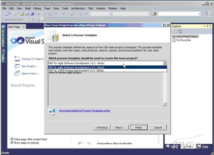Select win-j0qize94spj\Tailspin node in Explorer
This screenshot has height=155, width=214.
pyautogui.click(x=185, y=36)
